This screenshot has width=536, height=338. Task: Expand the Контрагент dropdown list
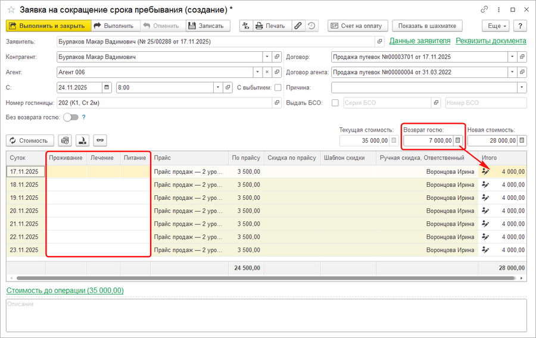coord(266,57)
